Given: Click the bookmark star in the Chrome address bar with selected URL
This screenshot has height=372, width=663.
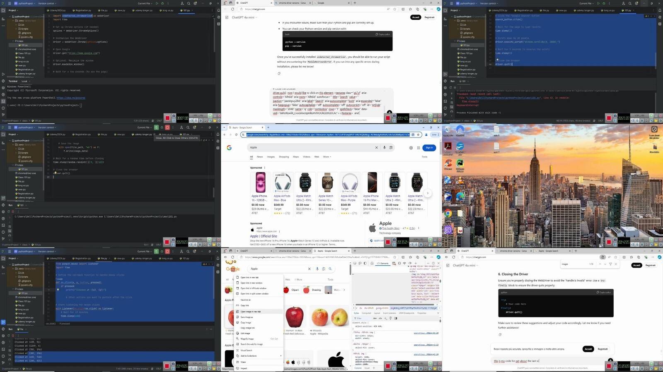Looking at the screenshot, I should click(x=418, y=134).
